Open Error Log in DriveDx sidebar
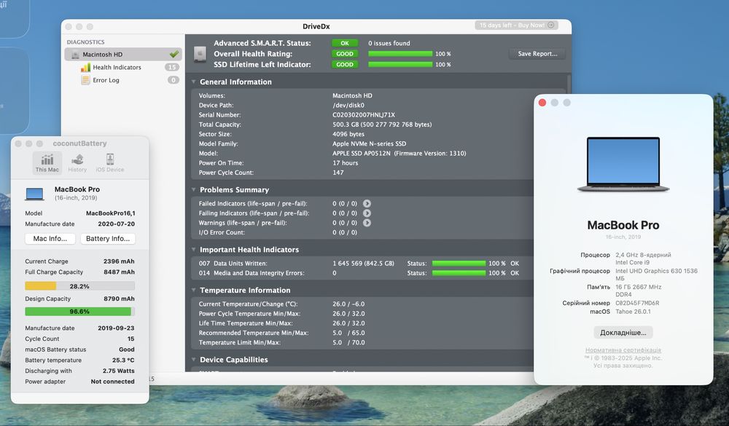Image resolution: width=729 pixels, height=426 pixels. click(106, 80)
